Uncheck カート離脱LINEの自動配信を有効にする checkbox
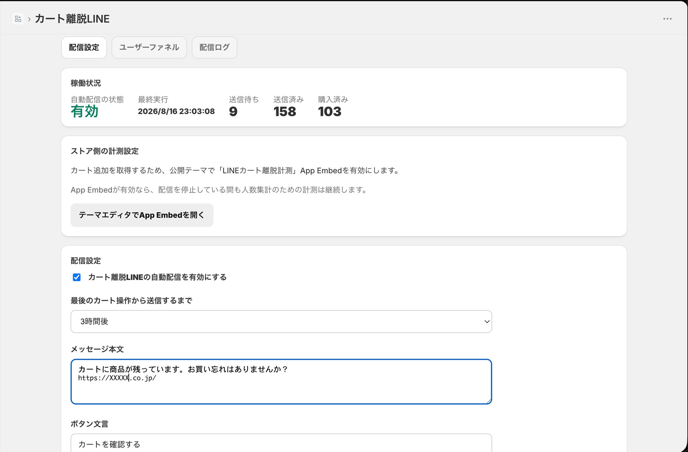 [x=77, y=277]
